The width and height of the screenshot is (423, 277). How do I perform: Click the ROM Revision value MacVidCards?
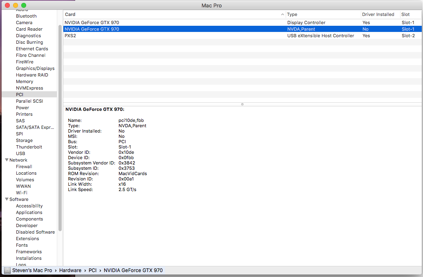coord(133,173)
